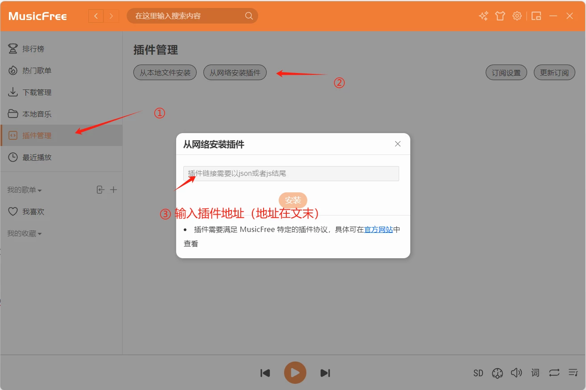Click the orange play button
Image resolution: width=586 pixels, height=390 pixels.
[295, 373]
